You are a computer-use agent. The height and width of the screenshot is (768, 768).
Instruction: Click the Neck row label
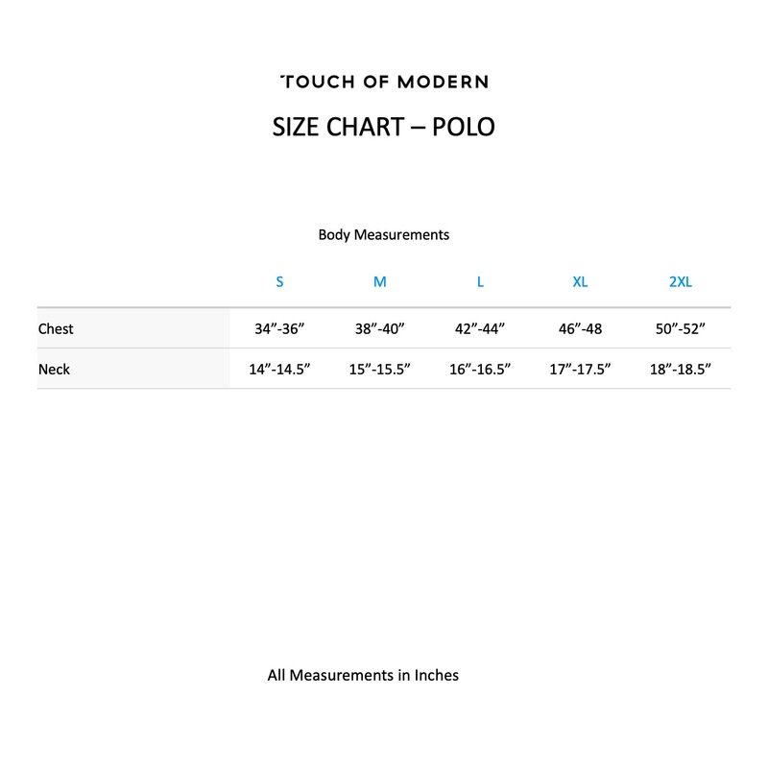tap(54, 369)
